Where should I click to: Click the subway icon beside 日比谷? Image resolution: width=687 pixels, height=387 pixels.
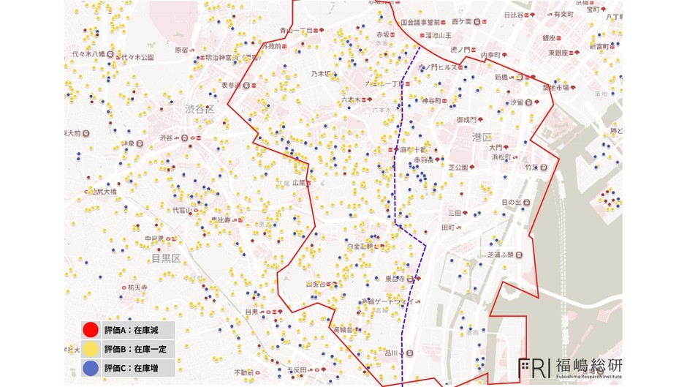[x=532, y=15]
